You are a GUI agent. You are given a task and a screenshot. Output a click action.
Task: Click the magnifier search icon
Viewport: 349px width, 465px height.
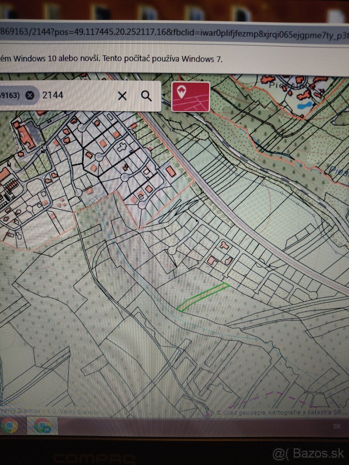pos(146,96)
